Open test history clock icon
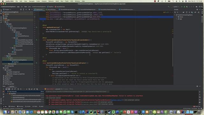204x115 pixels. [29, 89]
